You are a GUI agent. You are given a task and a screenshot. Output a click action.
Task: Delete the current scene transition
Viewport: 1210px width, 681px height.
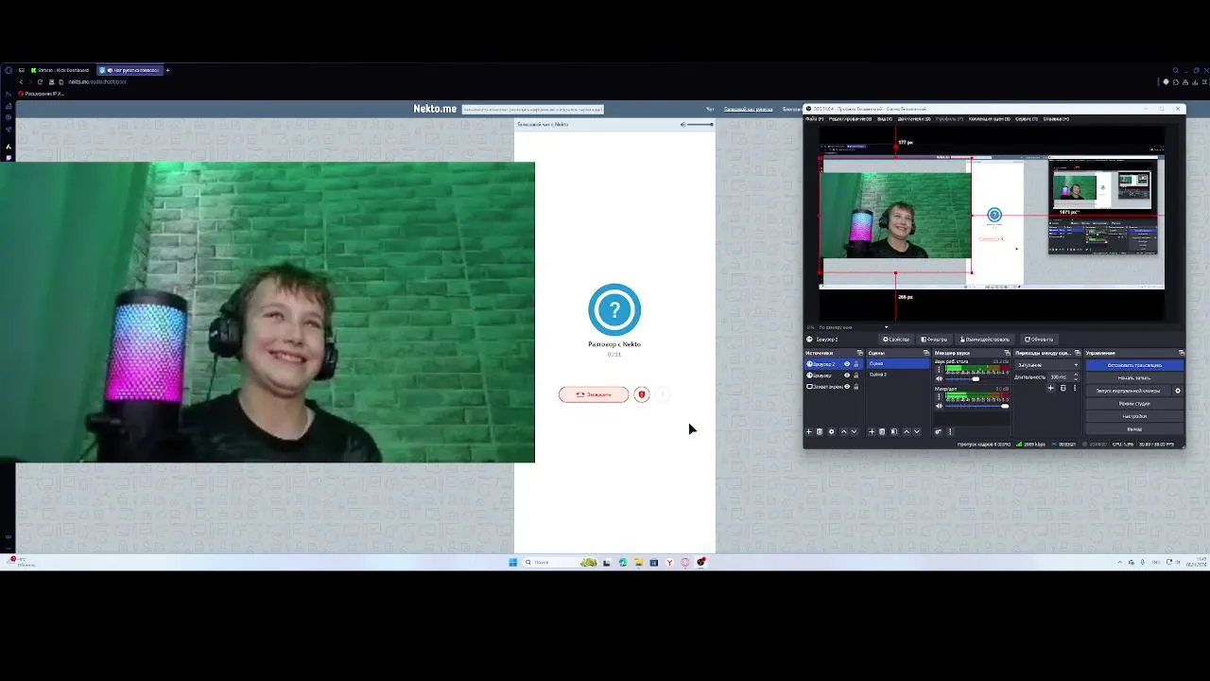pos(1063,388)
